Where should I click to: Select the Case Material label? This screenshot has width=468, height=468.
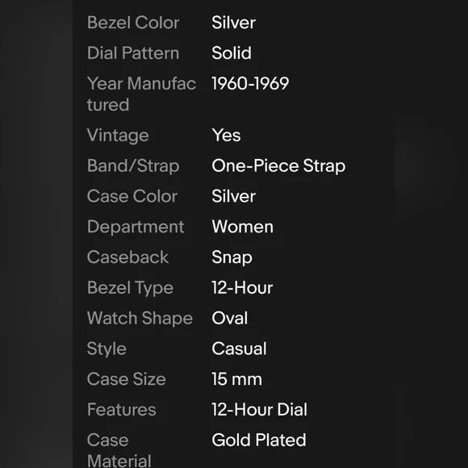point(119,450)
